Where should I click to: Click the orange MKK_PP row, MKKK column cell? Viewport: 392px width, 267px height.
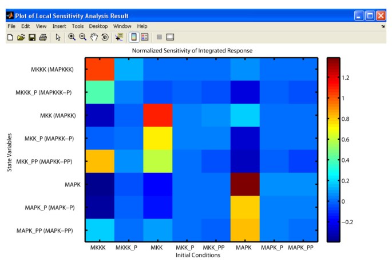[100, 161]
